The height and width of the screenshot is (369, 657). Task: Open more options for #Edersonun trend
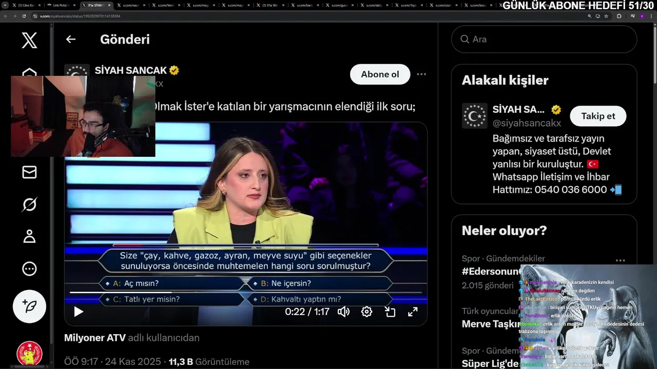[x=620, y=260]
